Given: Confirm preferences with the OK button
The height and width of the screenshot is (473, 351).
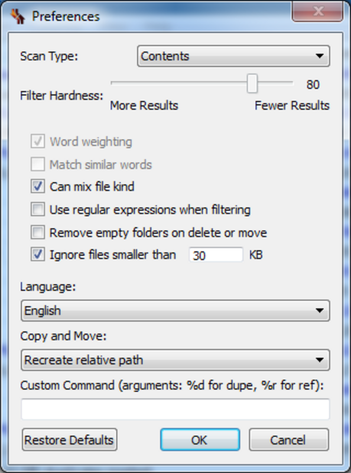Looking at the screenshot, I should [200, 440].
